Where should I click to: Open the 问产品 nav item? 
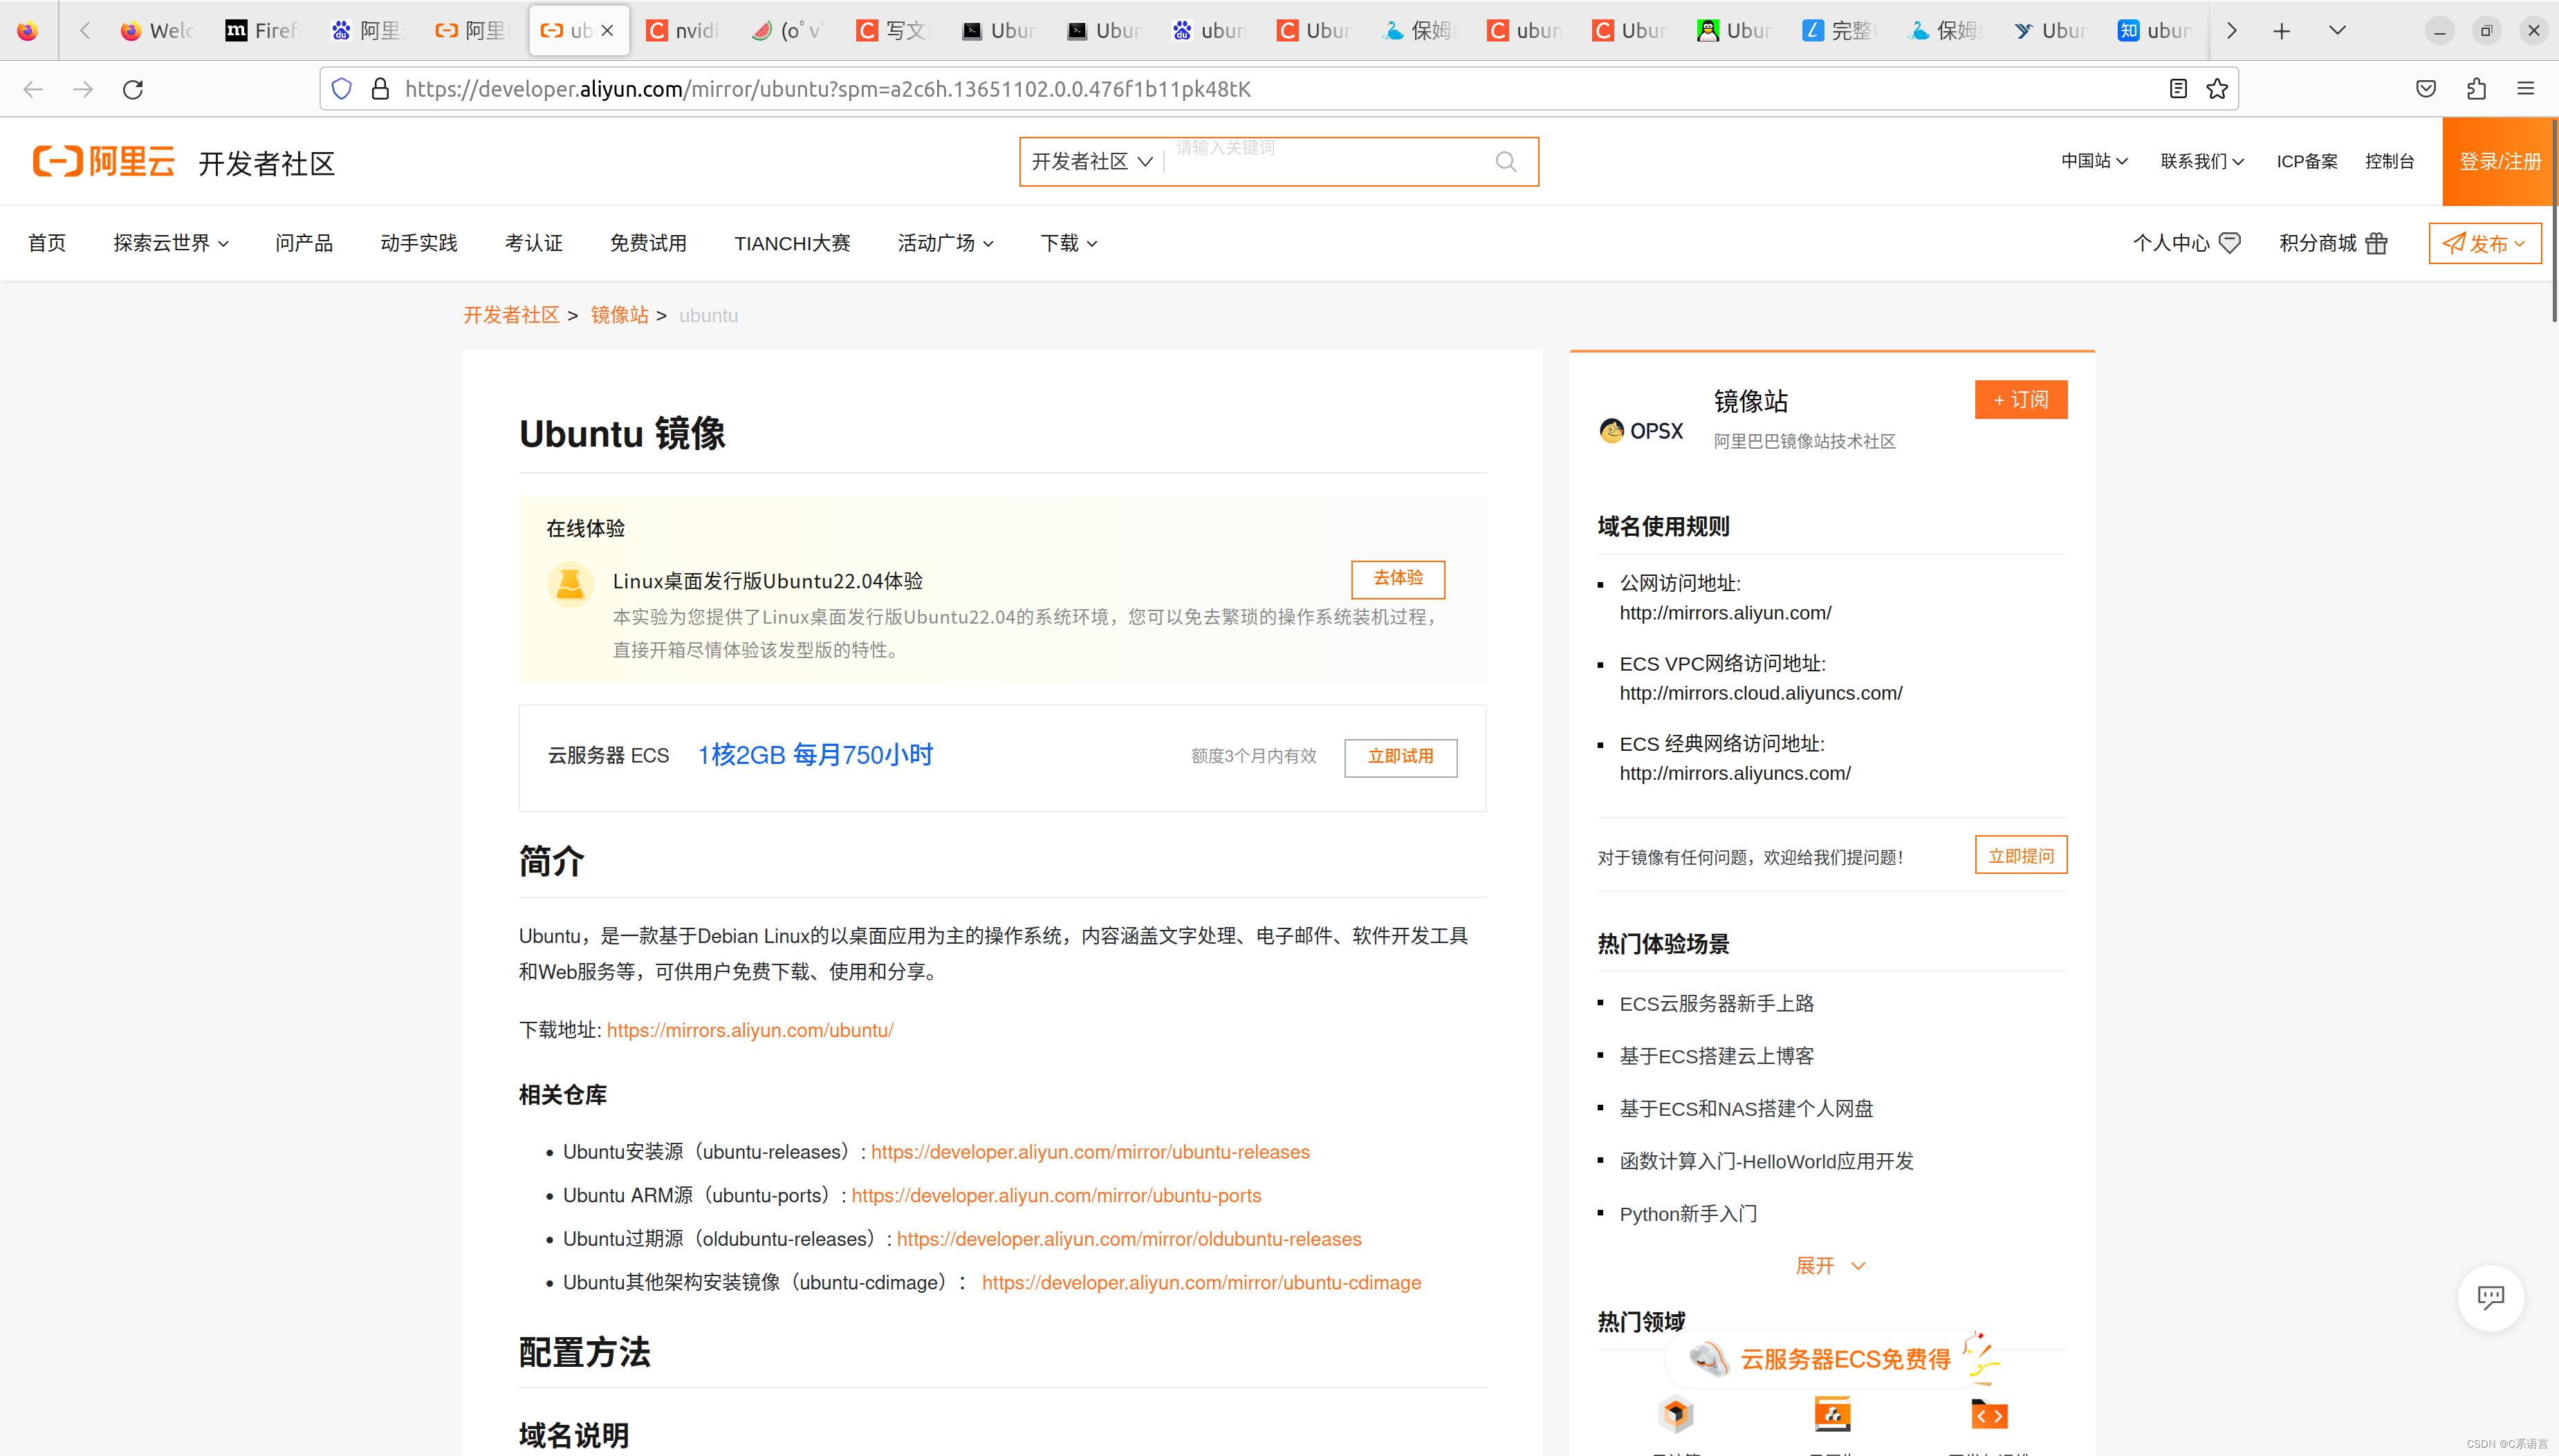coord(304,243)
